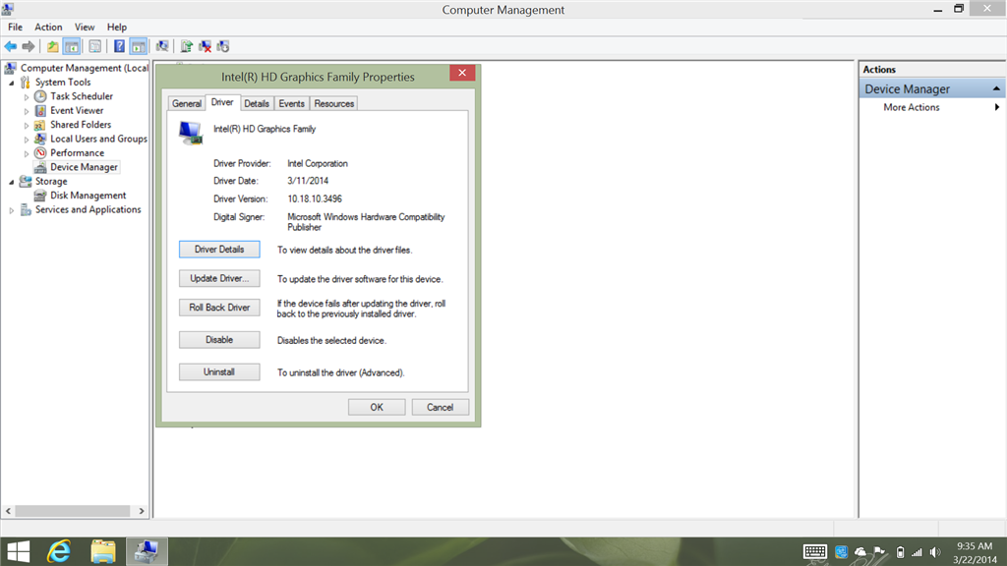The image size is (1007, 566).
Task: Open the Action menu
Action: coord(48,27)
